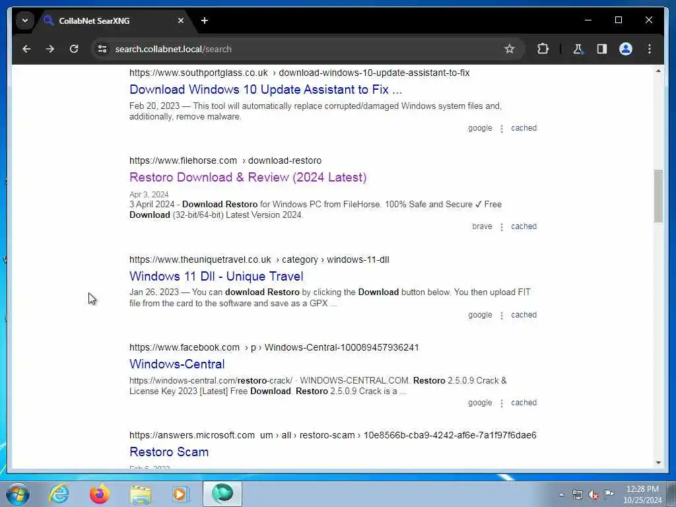Open Windows Explorer folder from taskbar
676x507 pixels.
(x=141, y=494)
